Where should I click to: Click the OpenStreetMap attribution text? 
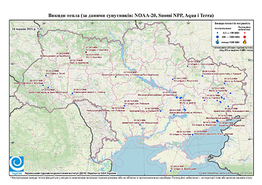[226, 173]
